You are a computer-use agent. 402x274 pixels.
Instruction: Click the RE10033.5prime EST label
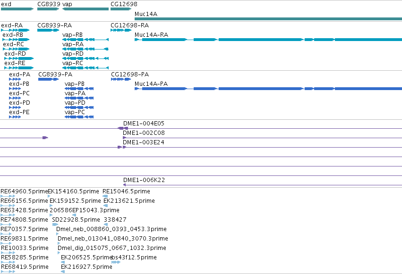pos(25,248)
